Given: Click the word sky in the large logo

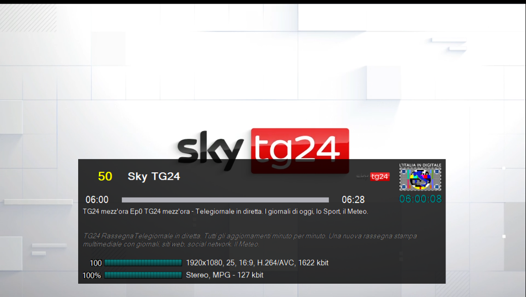Looking at the screenshot, I should tap(211, 150).
